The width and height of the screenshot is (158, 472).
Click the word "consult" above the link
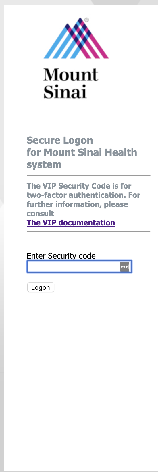[41, 214]
